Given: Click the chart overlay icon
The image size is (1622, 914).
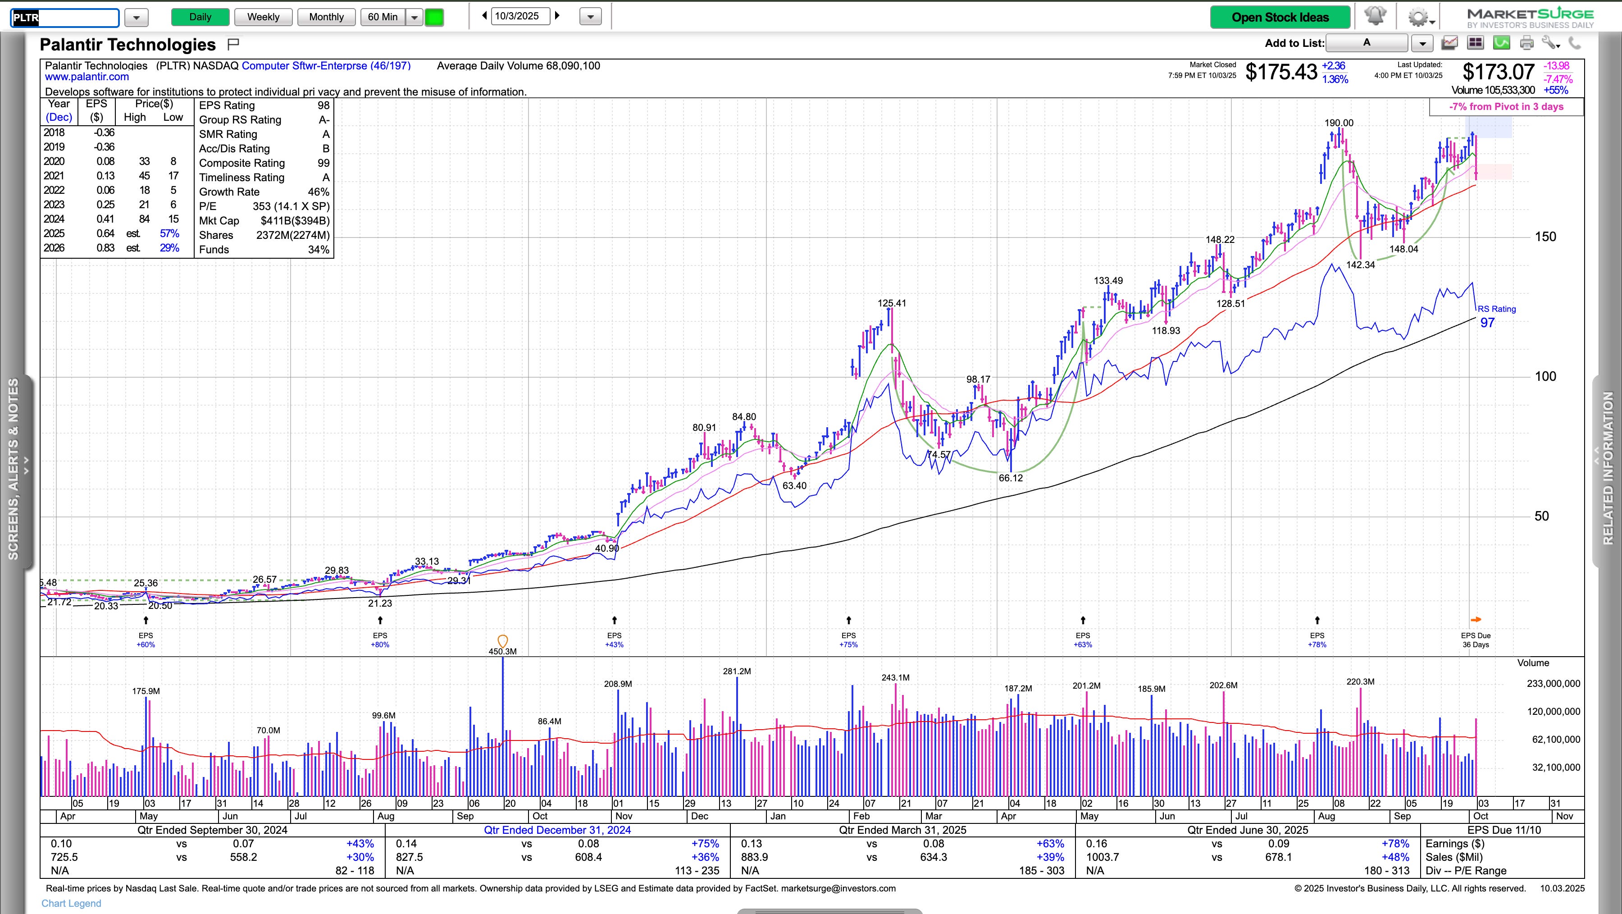Looking at the screenshot, I should 1449,43.
